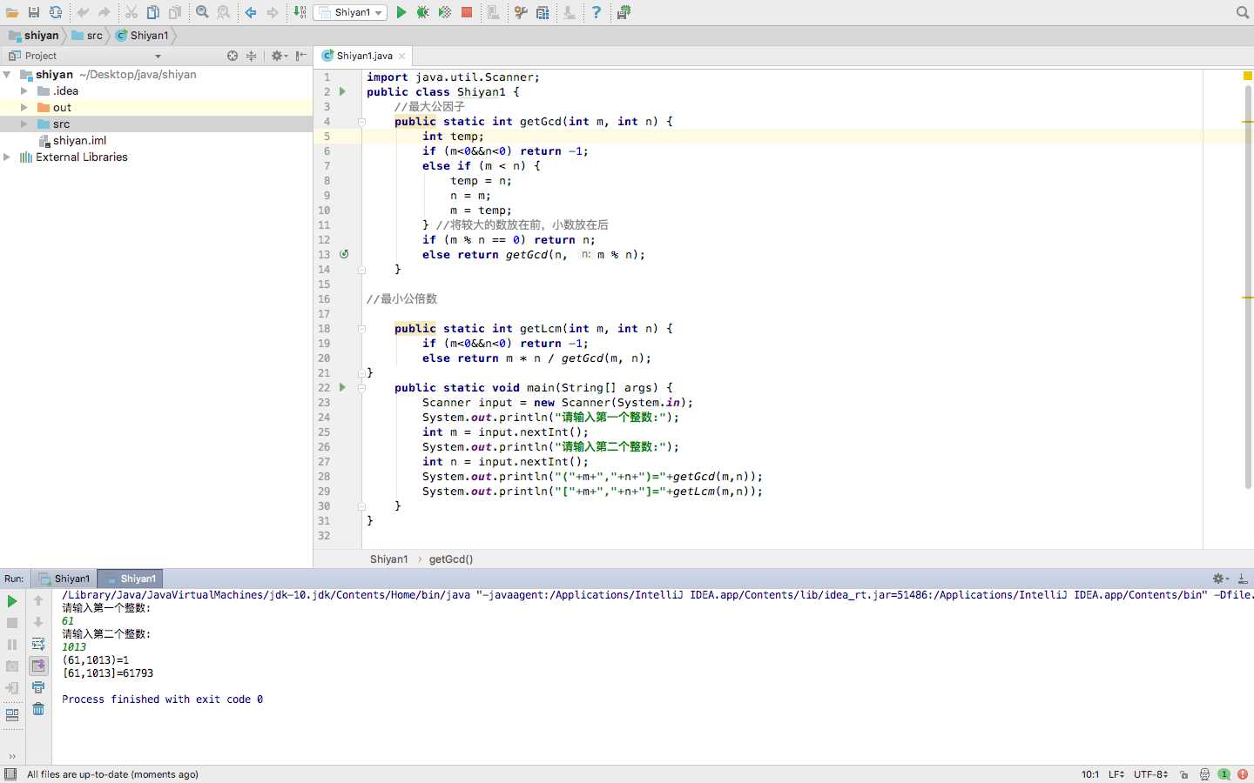The image size is (1254, 783).
Task: Fold the getGcd method at line 4
Action: point(361,122)
